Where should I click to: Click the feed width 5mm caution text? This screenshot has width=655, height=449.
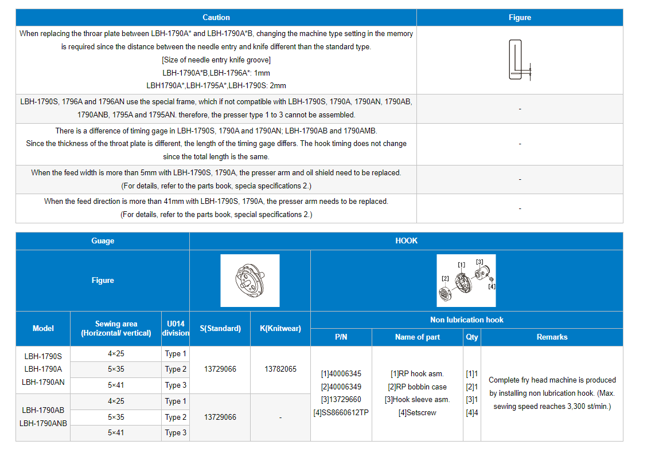pyautogui.click(x=216, y=179)
